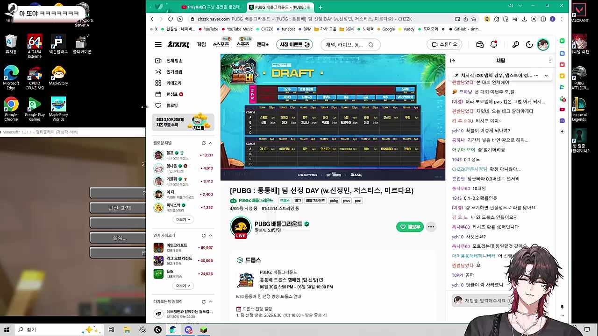Open the 스튜디오 button

[x=444, y=44]
